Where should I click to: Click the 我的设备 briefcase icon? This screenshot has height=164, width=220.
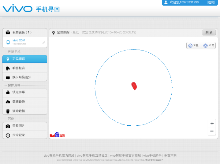[x=8, y=32]
